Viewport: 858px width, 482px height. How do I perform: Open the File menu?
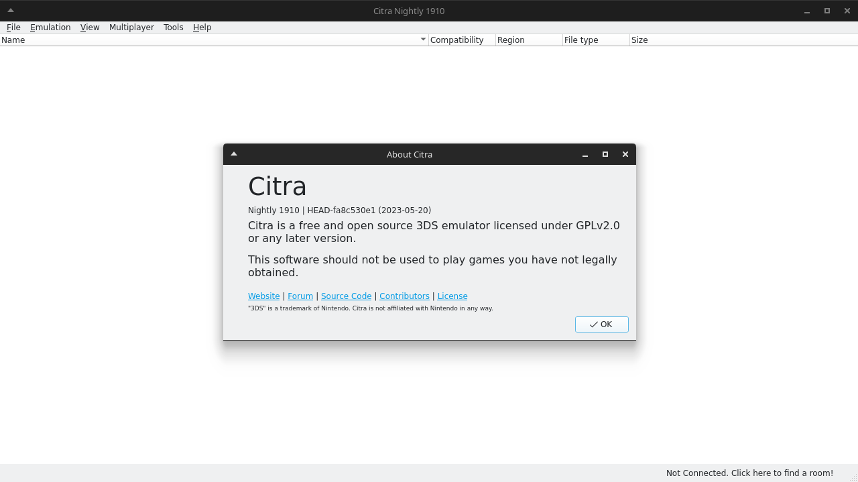tap(13, 27)
